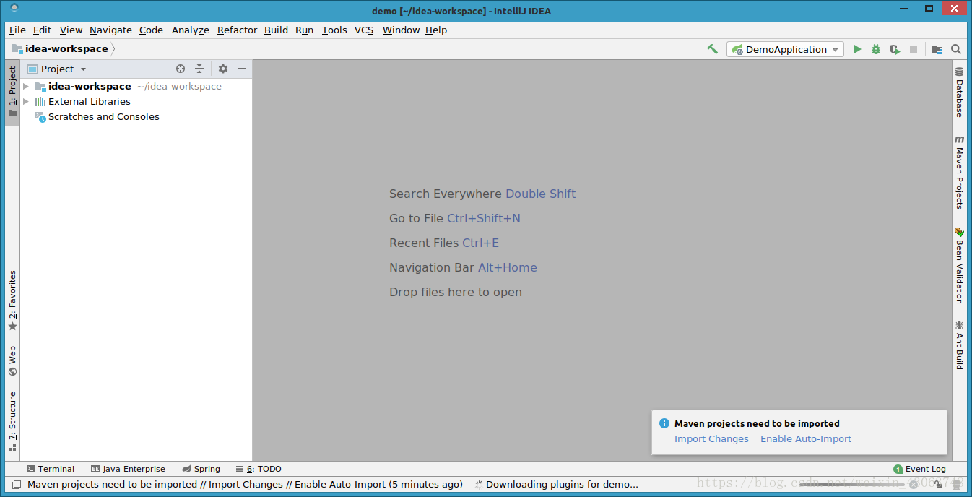Image resolution: width=972 pixels, height=497 pixels.
Task: Open the Maven Projects tool window
Action: coord(959,172)
